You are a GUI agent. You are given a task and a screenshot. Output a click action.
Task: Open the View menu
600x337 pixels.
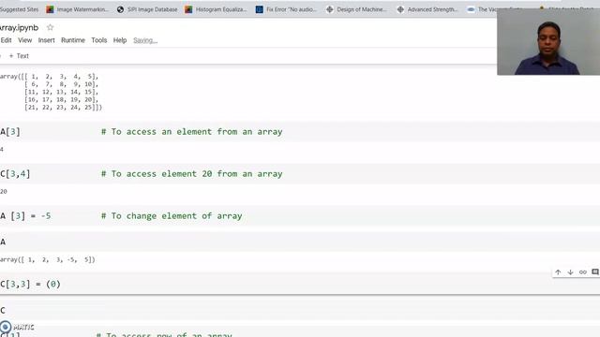coord(25,40)
